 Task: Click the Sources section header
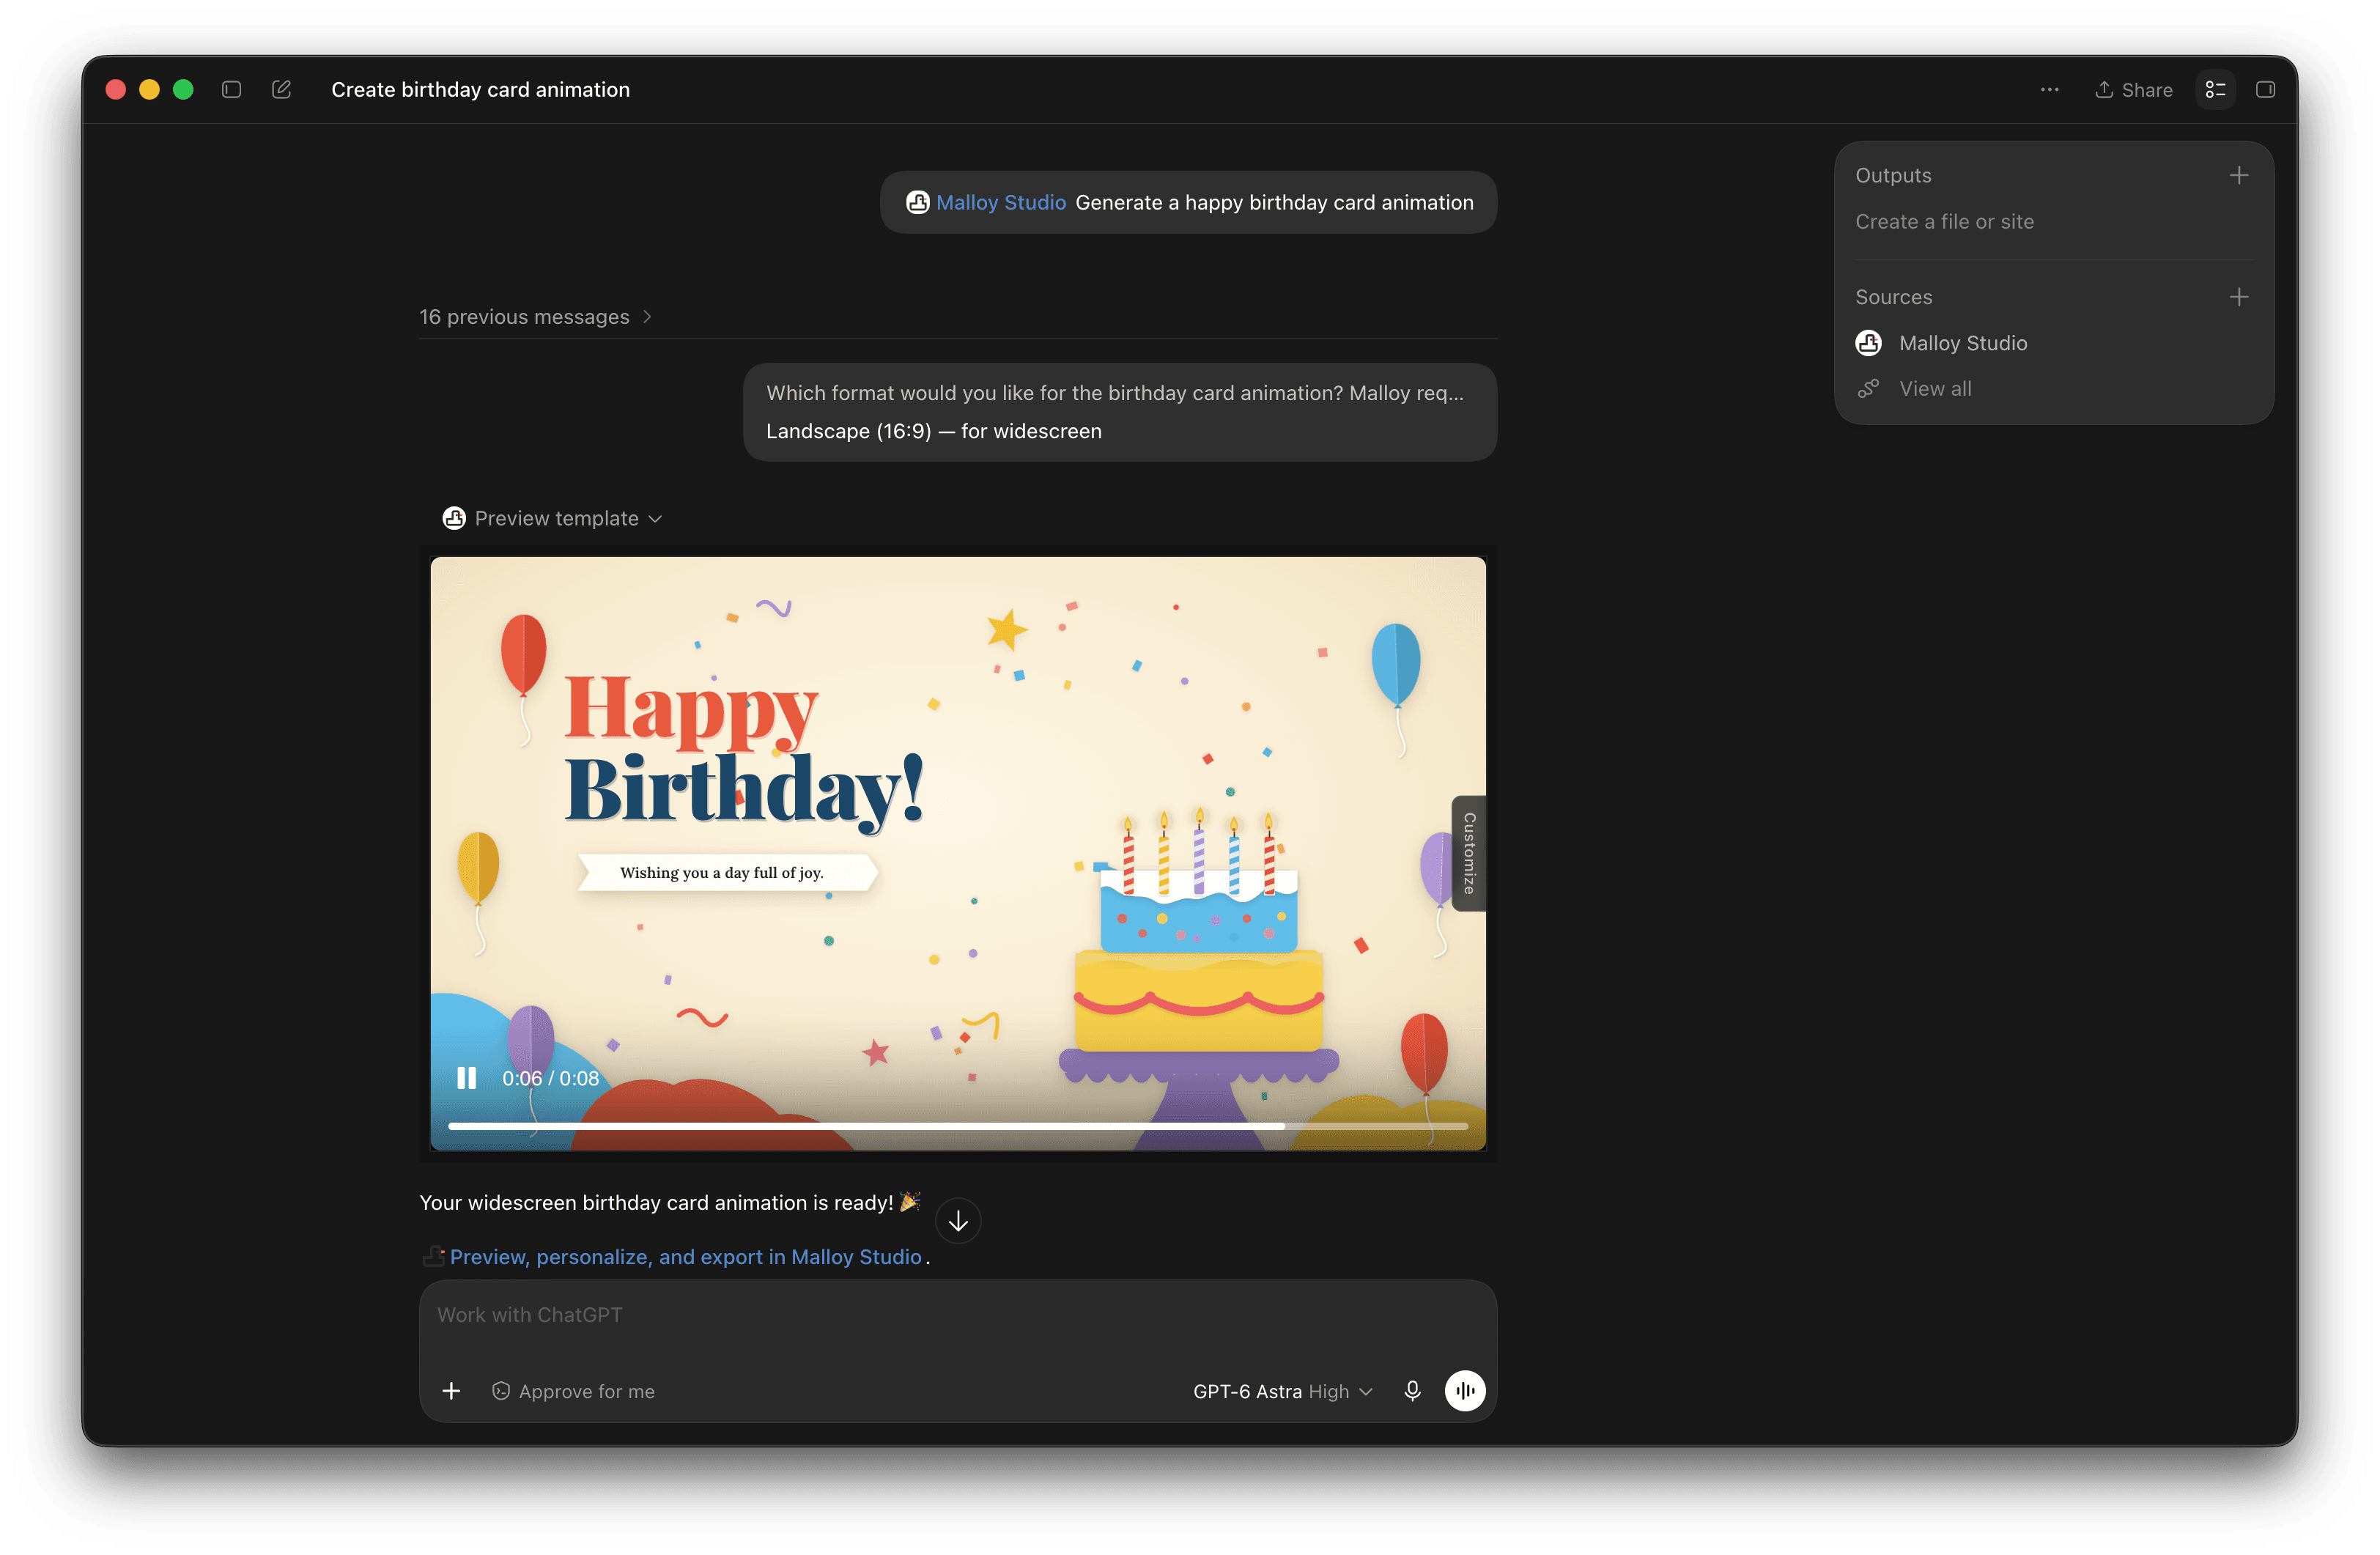click(x=1893, y=297)
